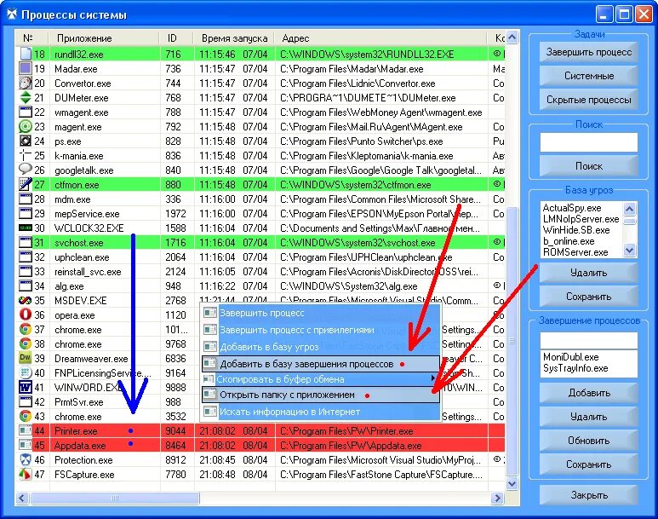Click the app icon in the title bar
The image size is (658, 519).
[x=11, y=14]
